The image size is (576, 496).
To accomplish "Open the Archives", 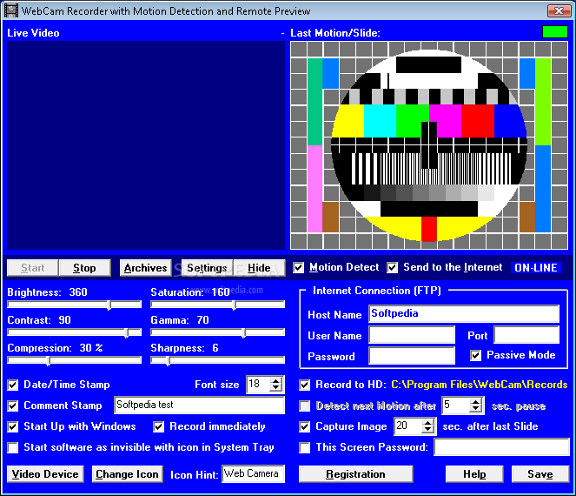I will click(x=145, y=268).
